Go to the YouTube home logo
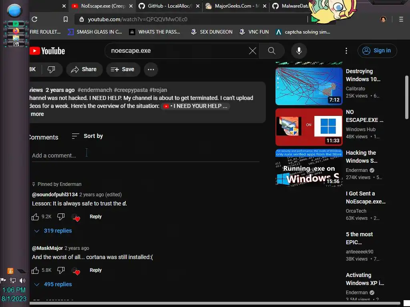The width and height of the screenshot is (410, 307). (47, 51)
